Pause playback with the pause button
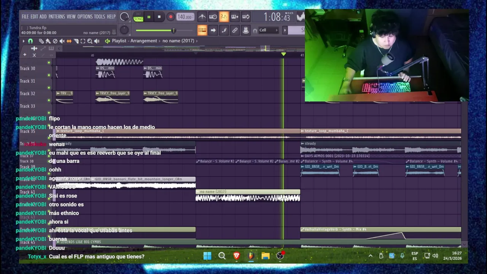Viewport: 487px width, 274px height. (149, 17)
